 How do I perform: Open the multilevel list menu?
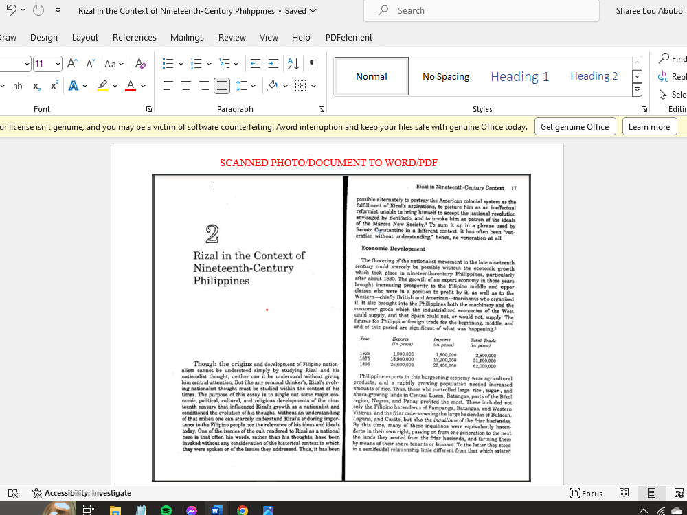[228, 64]
